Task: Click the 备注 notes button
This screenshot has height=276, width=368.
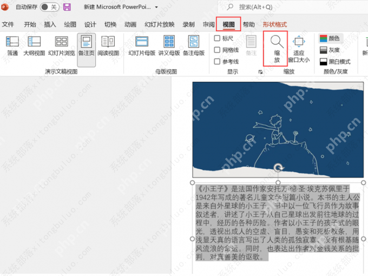Action: 251,46
